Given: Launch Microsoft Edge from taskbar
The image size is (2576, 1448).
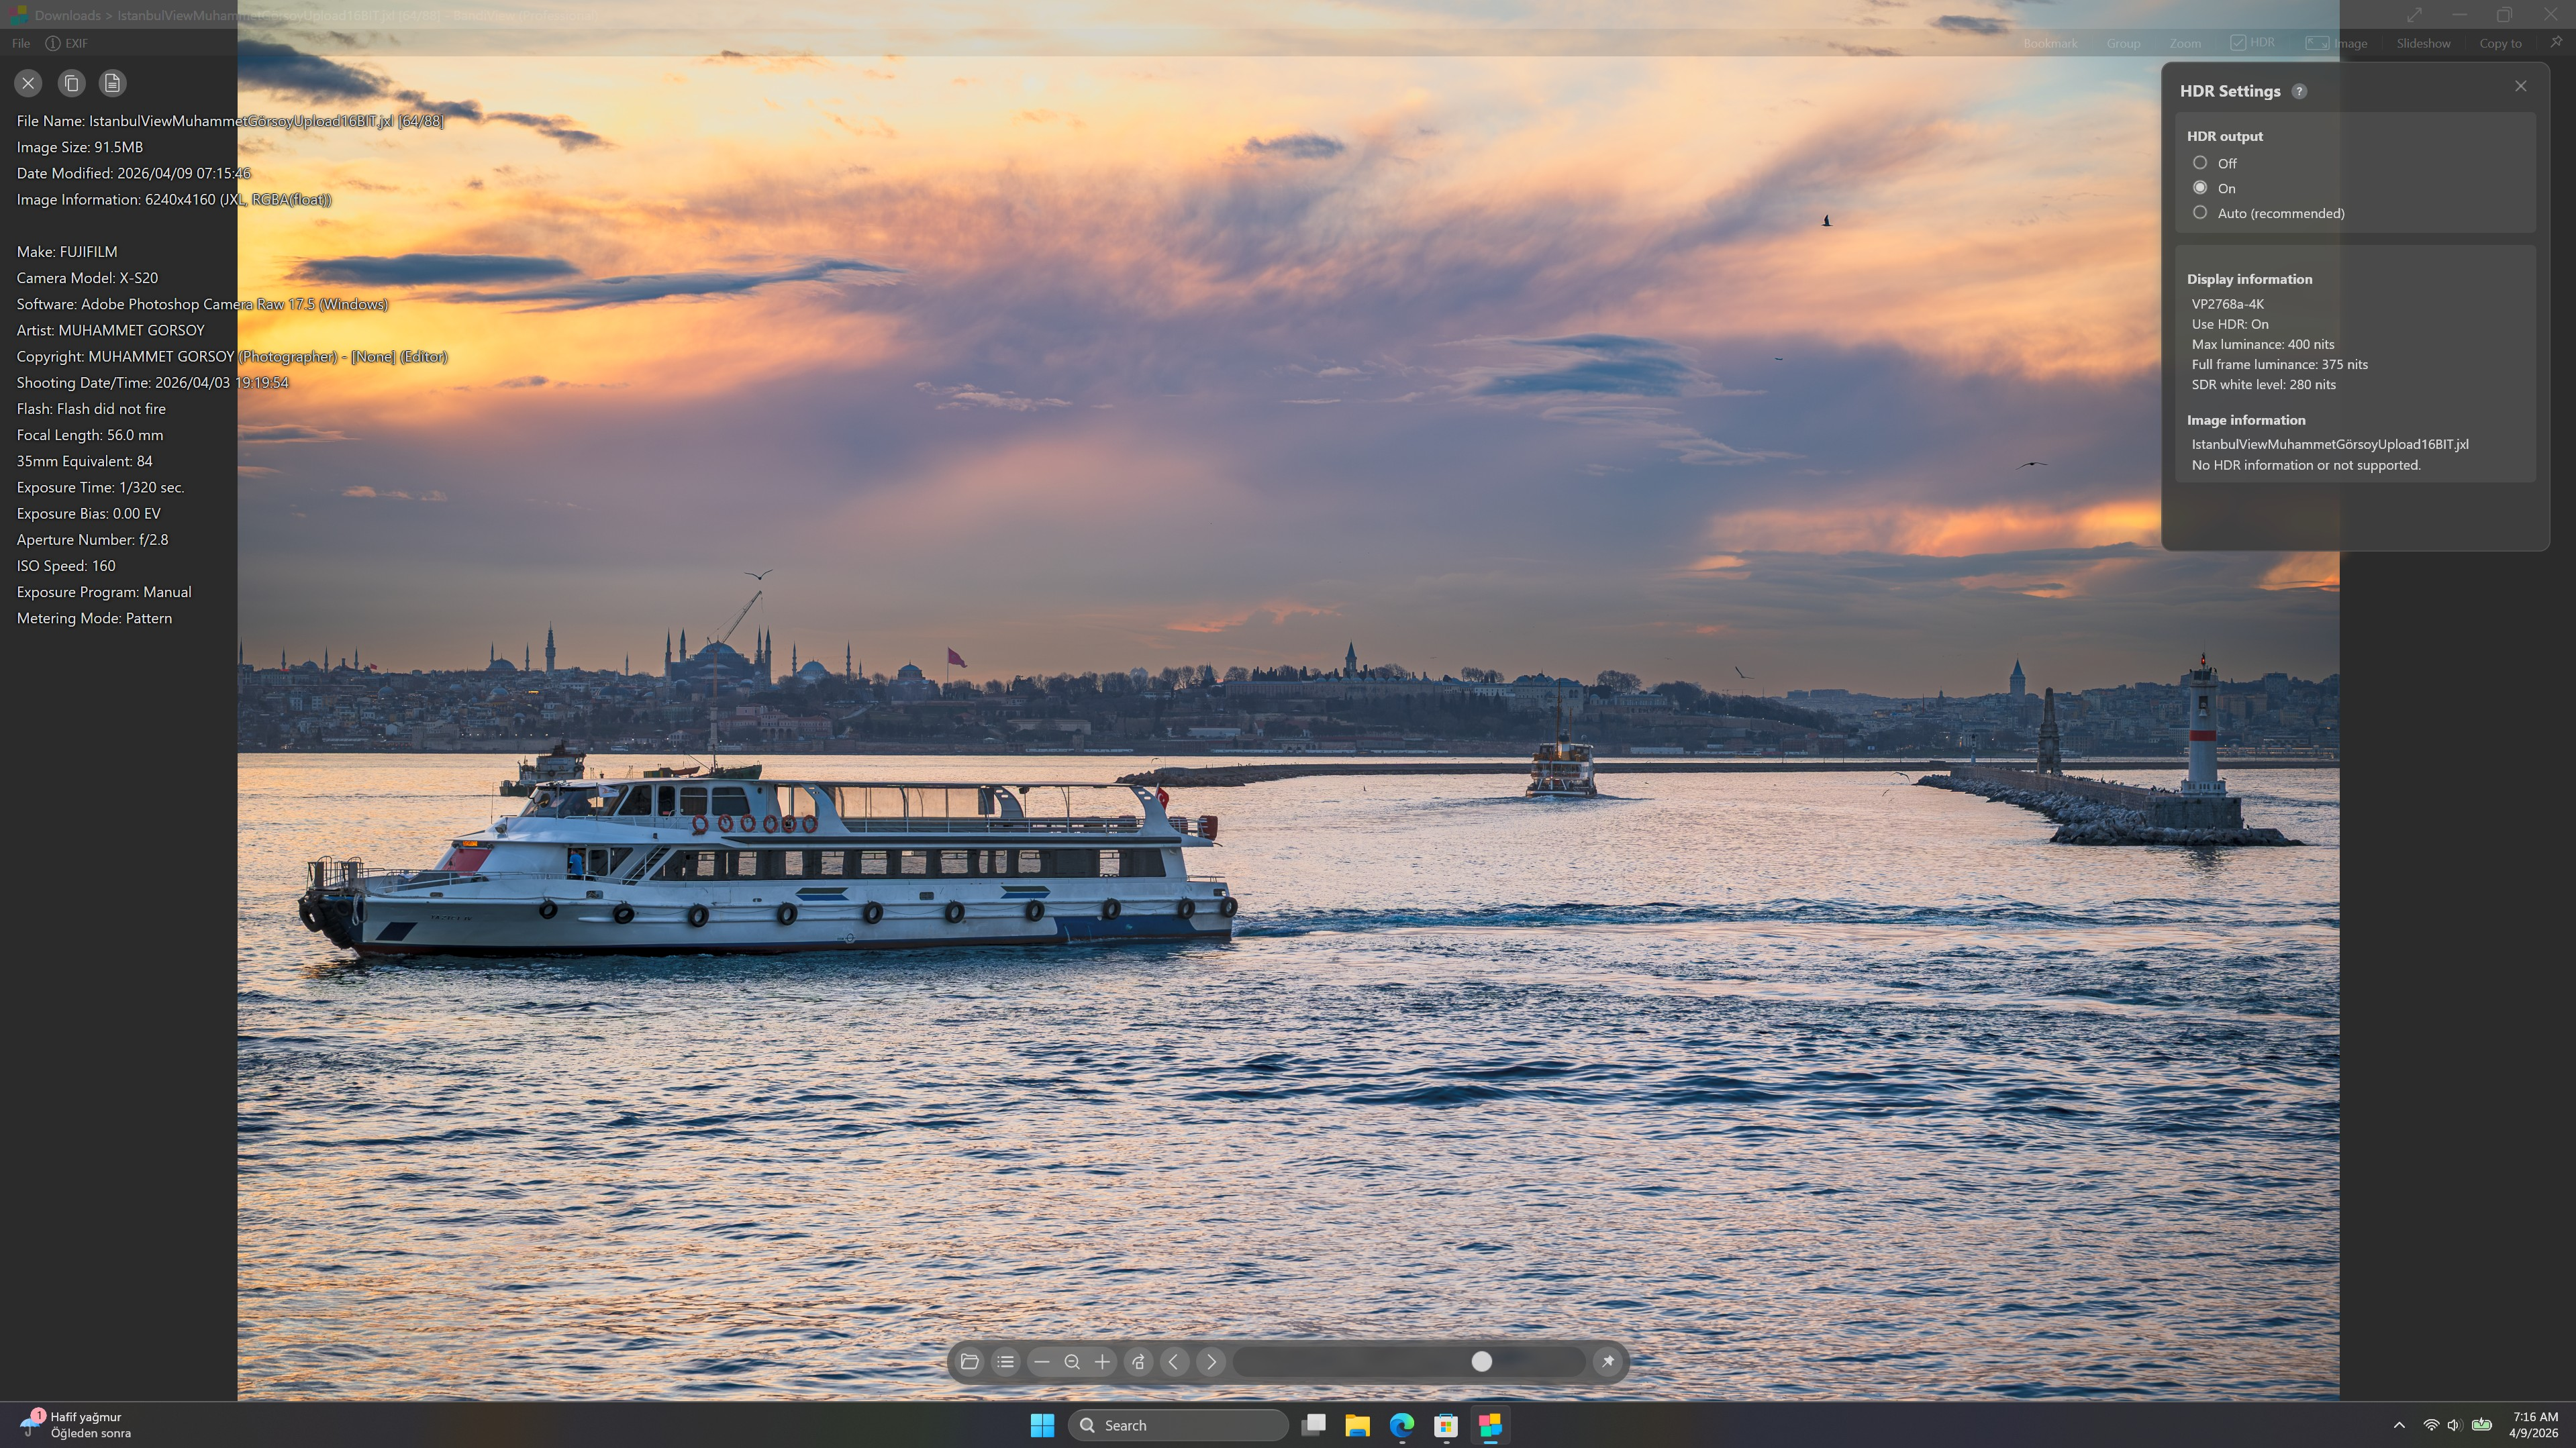Looking at the screenshot, I should tap(1402, 1425).
